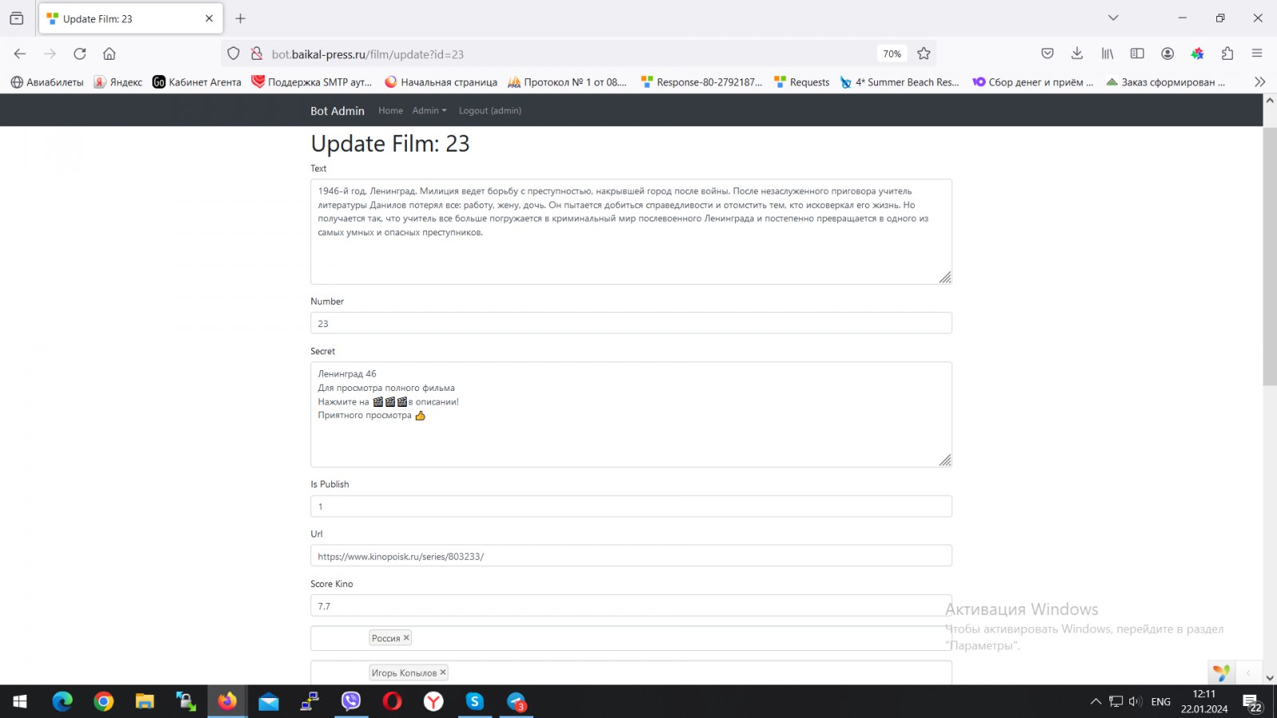Open the Firefox account icon

click(1168, 53)
